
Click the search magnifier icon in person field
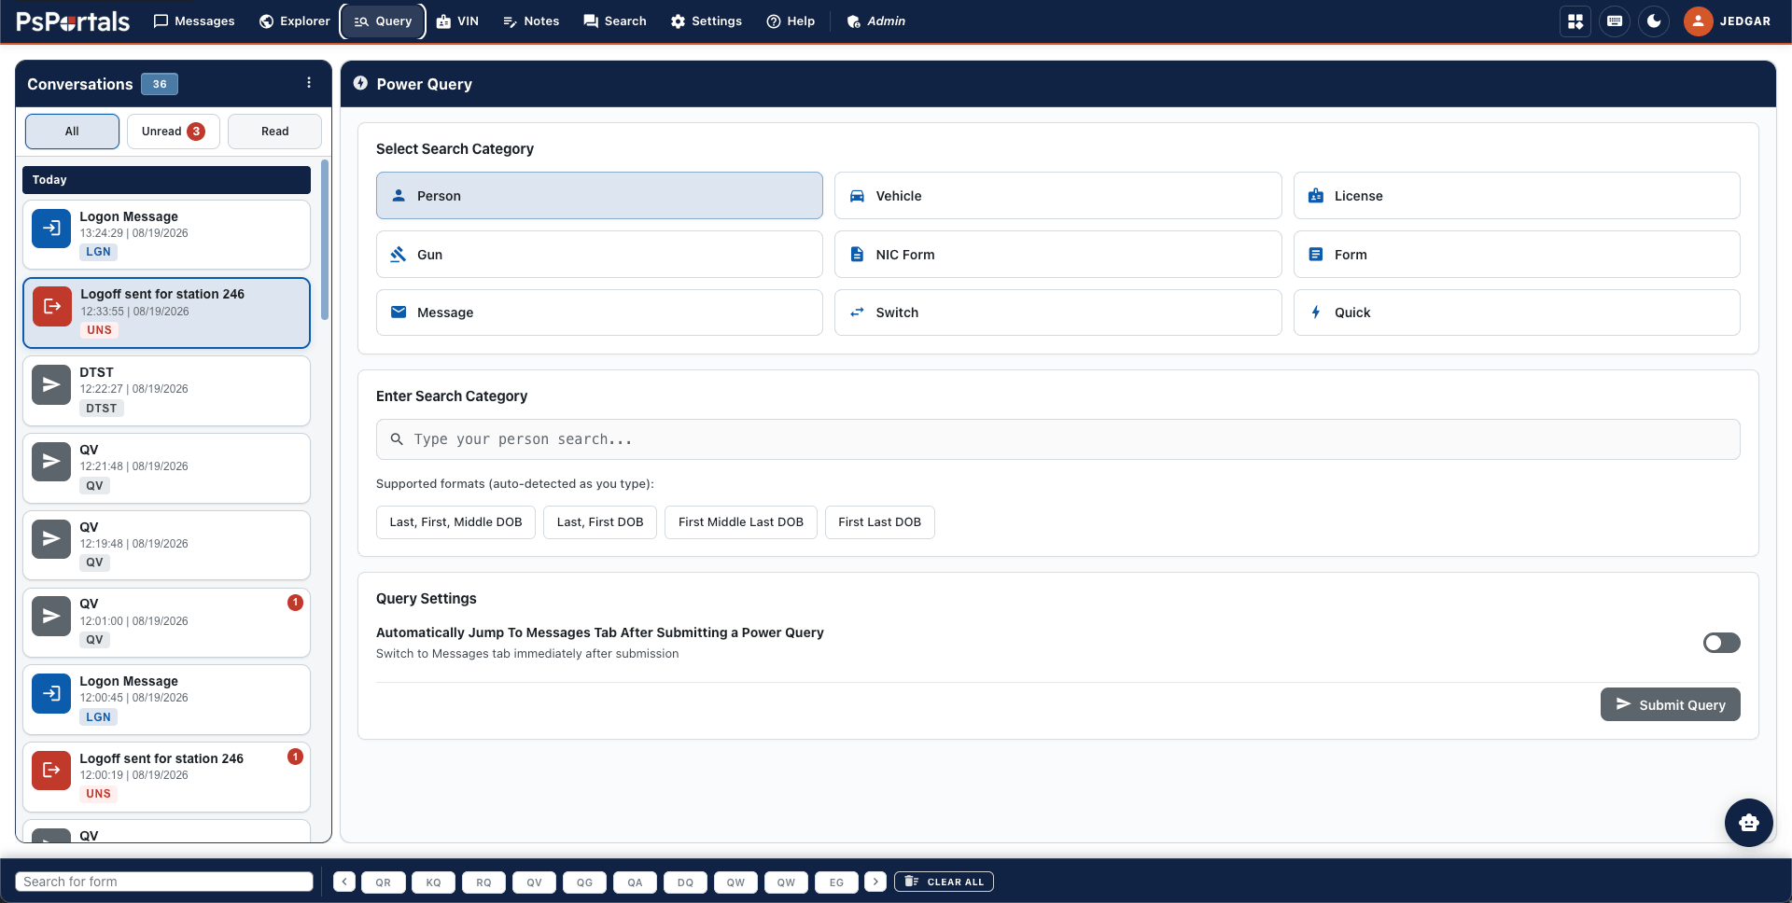tap(397, 439)
